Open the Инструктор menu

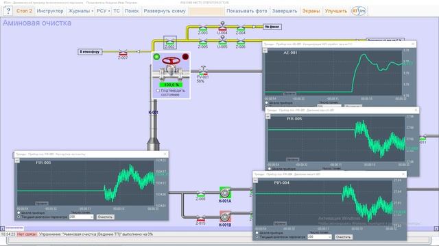click(50, 11)
